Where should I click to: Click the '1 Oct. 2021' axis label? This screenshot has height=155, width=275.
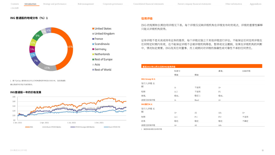click(x=99, y=123)
